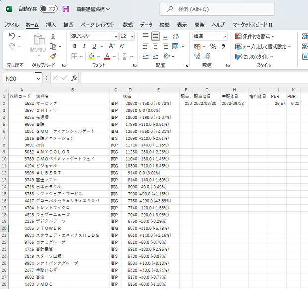Image resolution: width=308 pixels, height=289 pixels.
Task: Select column B header
Action: coord(73,90)
